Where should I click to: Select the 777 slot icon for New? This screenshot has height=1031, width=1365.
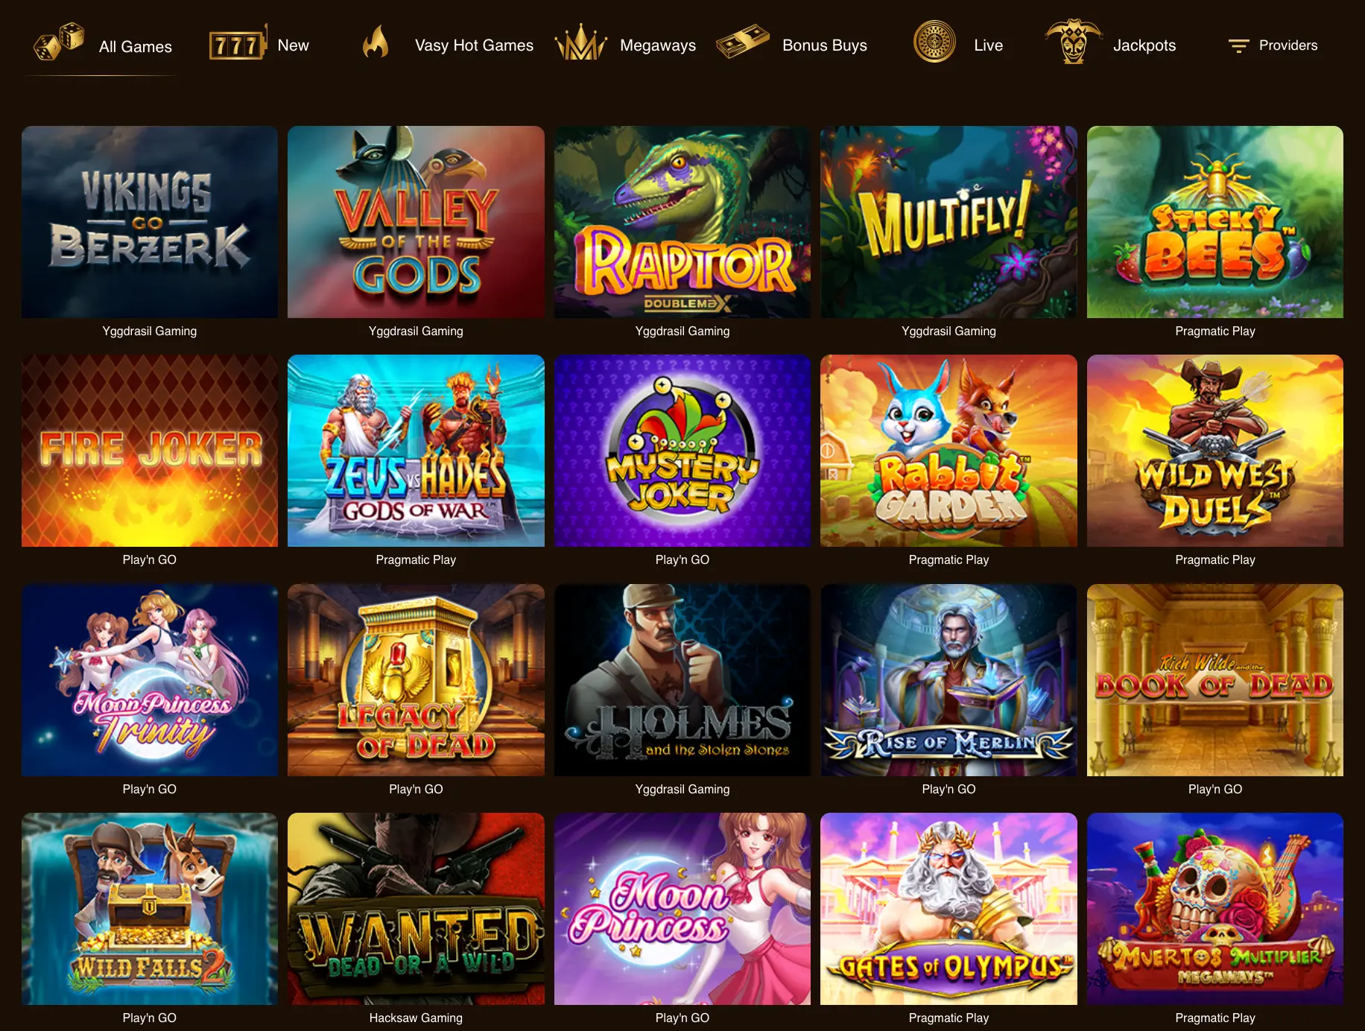(238, 43)
